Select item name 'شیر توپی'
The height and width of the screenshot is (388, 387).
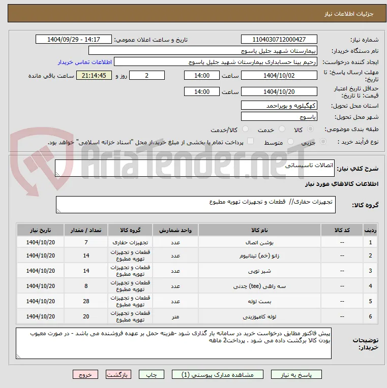259,271
